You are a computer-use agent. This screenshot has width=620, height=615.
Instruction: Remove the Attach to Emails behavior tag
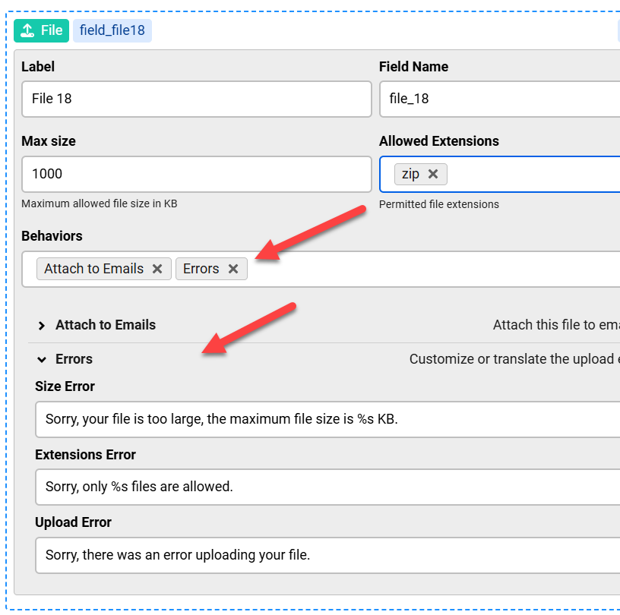(x=157, y=269)
